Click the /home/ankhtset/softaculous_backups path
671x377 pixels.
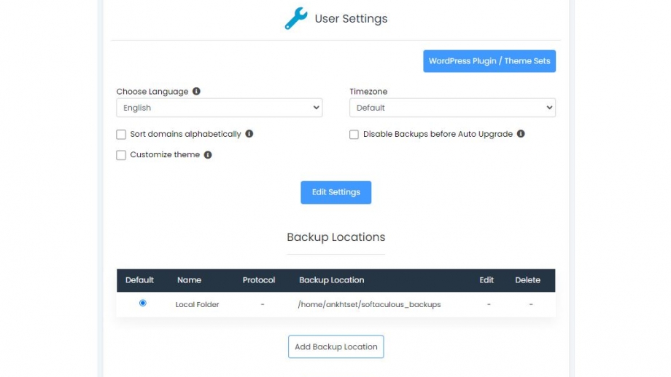369,304
